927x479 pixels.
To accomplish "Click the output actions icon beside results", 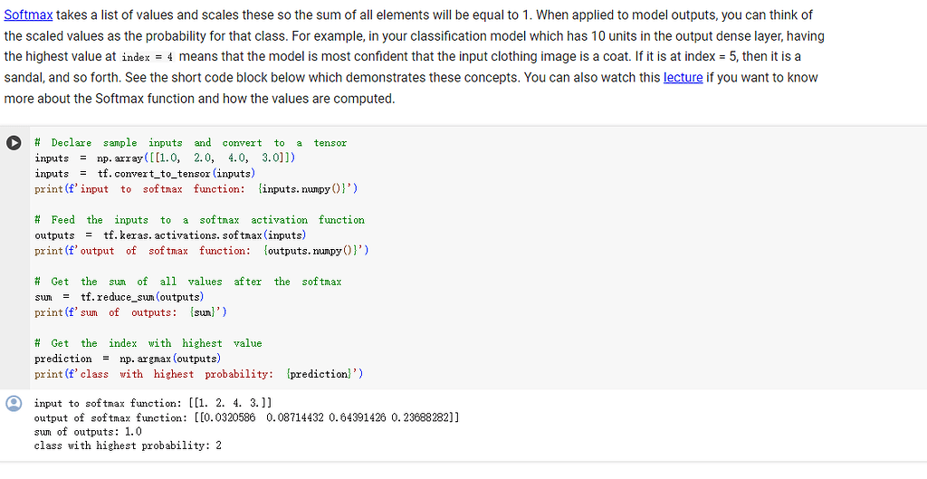I will pos(14,404).
